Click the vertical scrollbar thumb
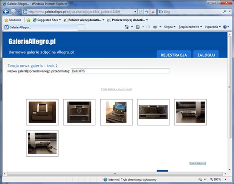Image resolution: width=234 pixels, height=184 pixels. pos(230,87)
